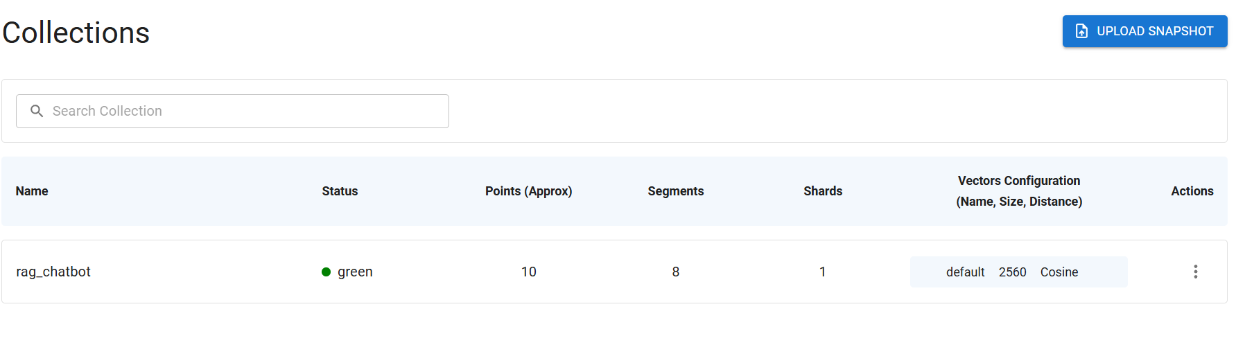Click the Name column header
This screenshot has width=1245, height=345.
[x=32, y=191]
